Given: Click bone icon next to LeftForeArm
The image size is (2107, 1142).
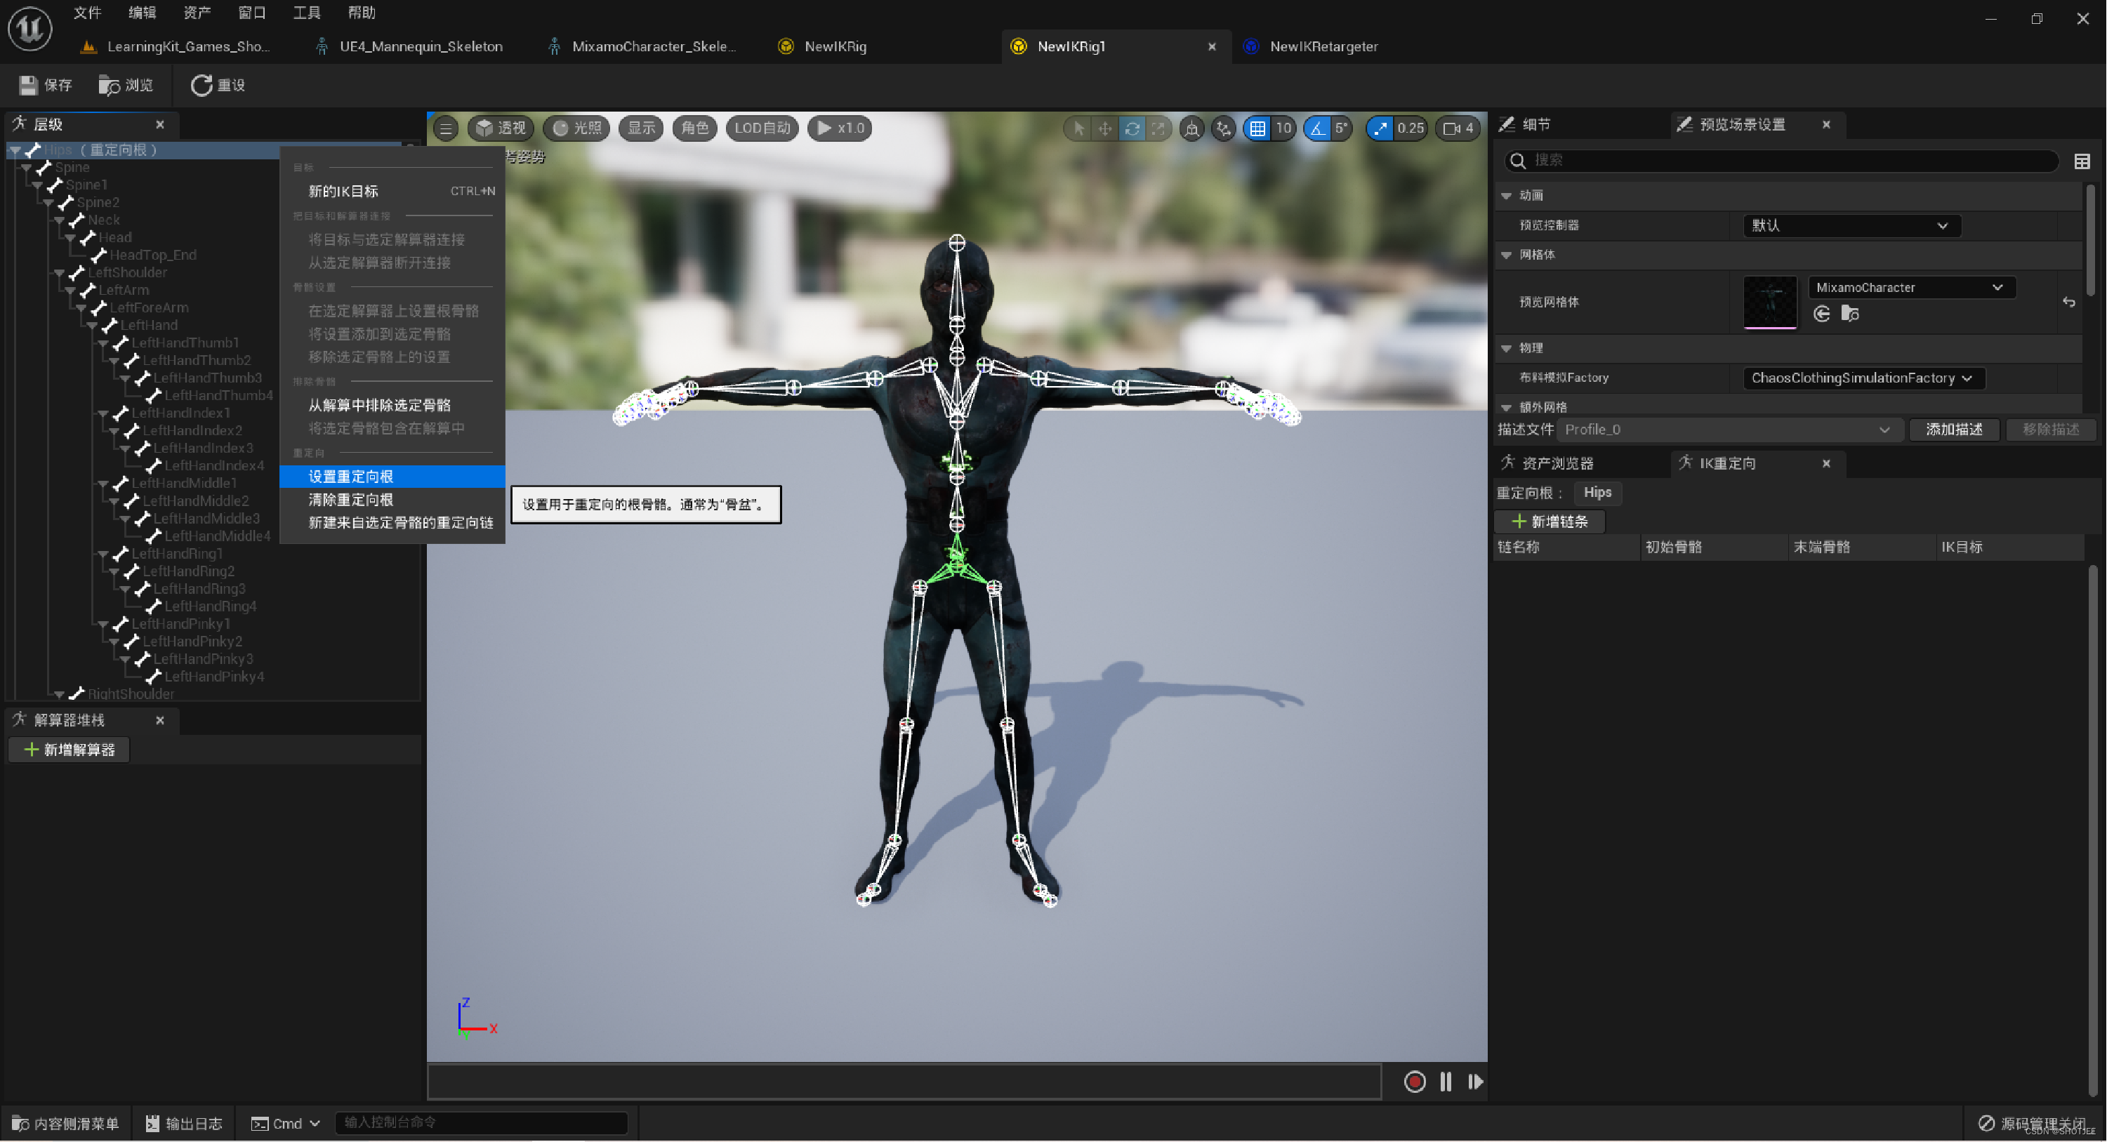Looking at the screenshot, I should [x=99, y=307].
